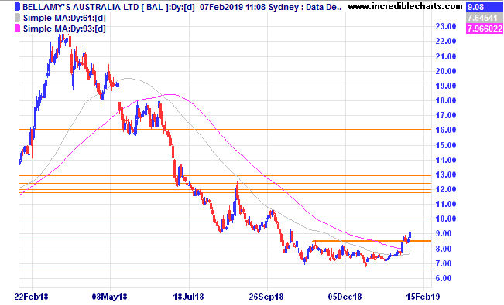Click the 21.00 price axis label
504x305 pixels.
[445, 56]
